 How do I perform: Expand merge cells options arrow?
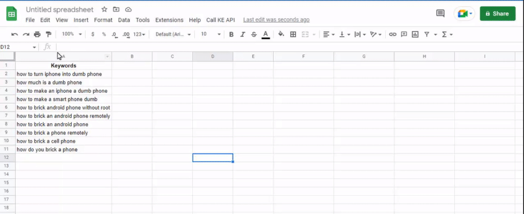point(314,35)
